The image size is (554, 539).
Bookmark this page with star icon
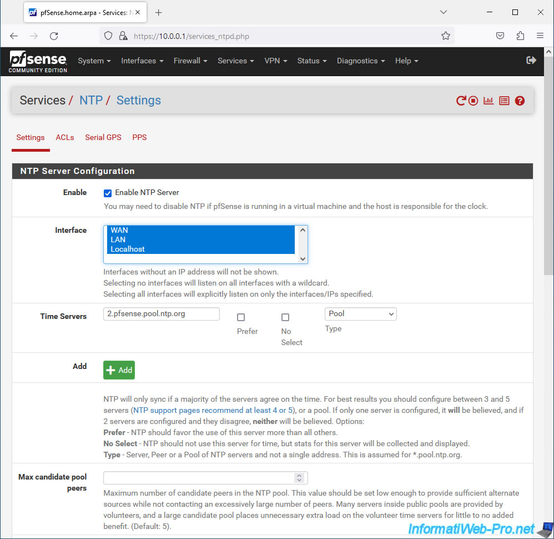(x=446, y=36)
